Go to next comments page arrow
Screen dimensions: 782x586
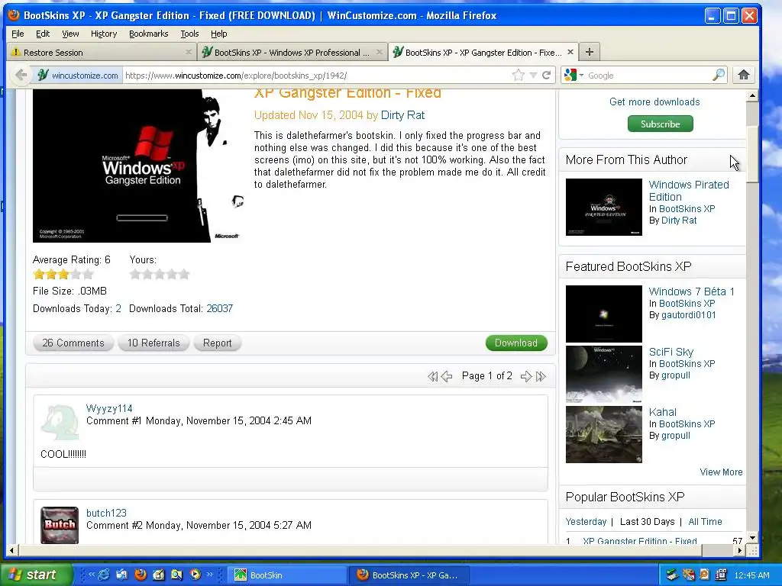525,376
